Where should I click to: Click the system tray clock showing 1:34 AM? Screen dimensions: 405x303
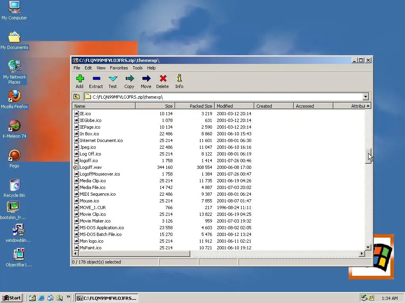point(390,298)
